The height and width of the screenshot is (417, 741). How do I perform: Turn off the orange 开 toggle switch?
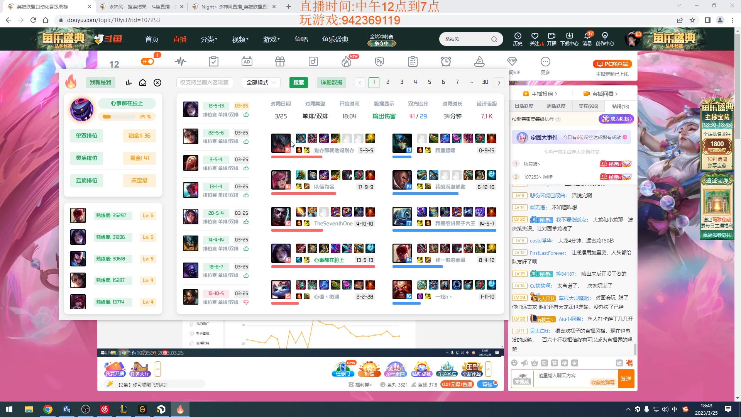(147, 61)
